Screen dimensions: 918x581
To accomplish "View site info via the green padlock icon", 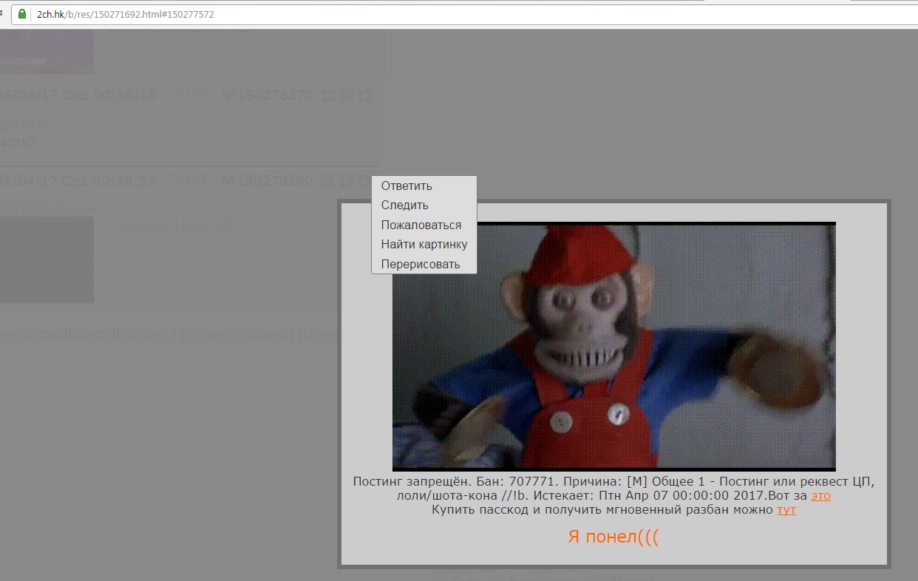I will [21, 14].
